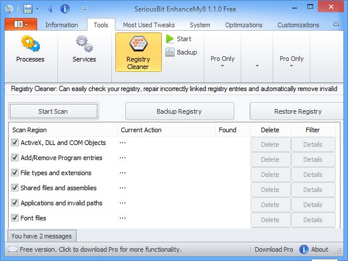Click the Backup Registry button

(x=180, y=111)
